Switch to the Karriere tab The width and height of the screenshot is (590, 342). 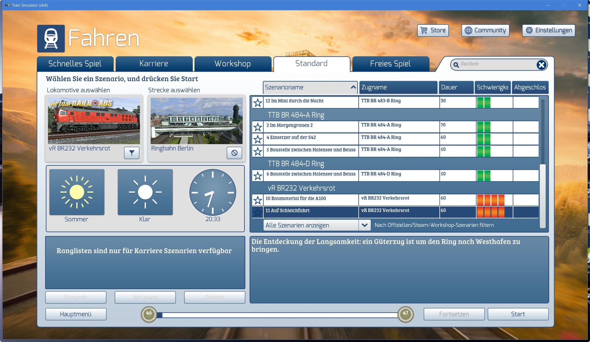click(x=154, y=64)
